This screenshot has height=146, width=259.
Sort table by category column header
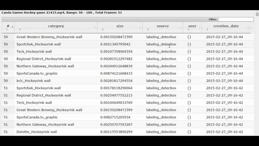(56, 27)
